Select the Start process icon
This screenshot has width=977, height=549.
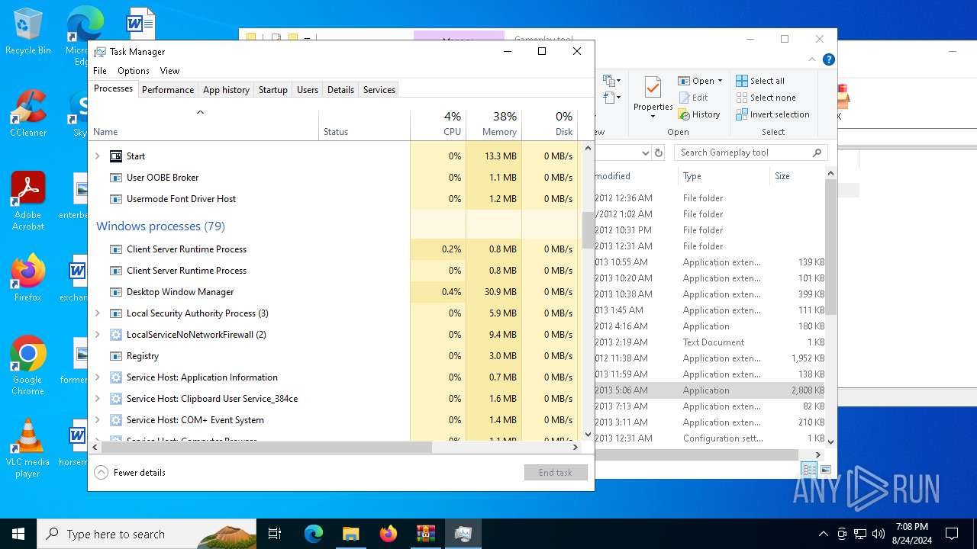[116, 156]
